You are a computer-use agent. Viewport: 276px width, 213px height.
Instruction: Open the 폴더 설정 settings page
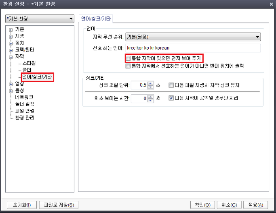(25, 104)
